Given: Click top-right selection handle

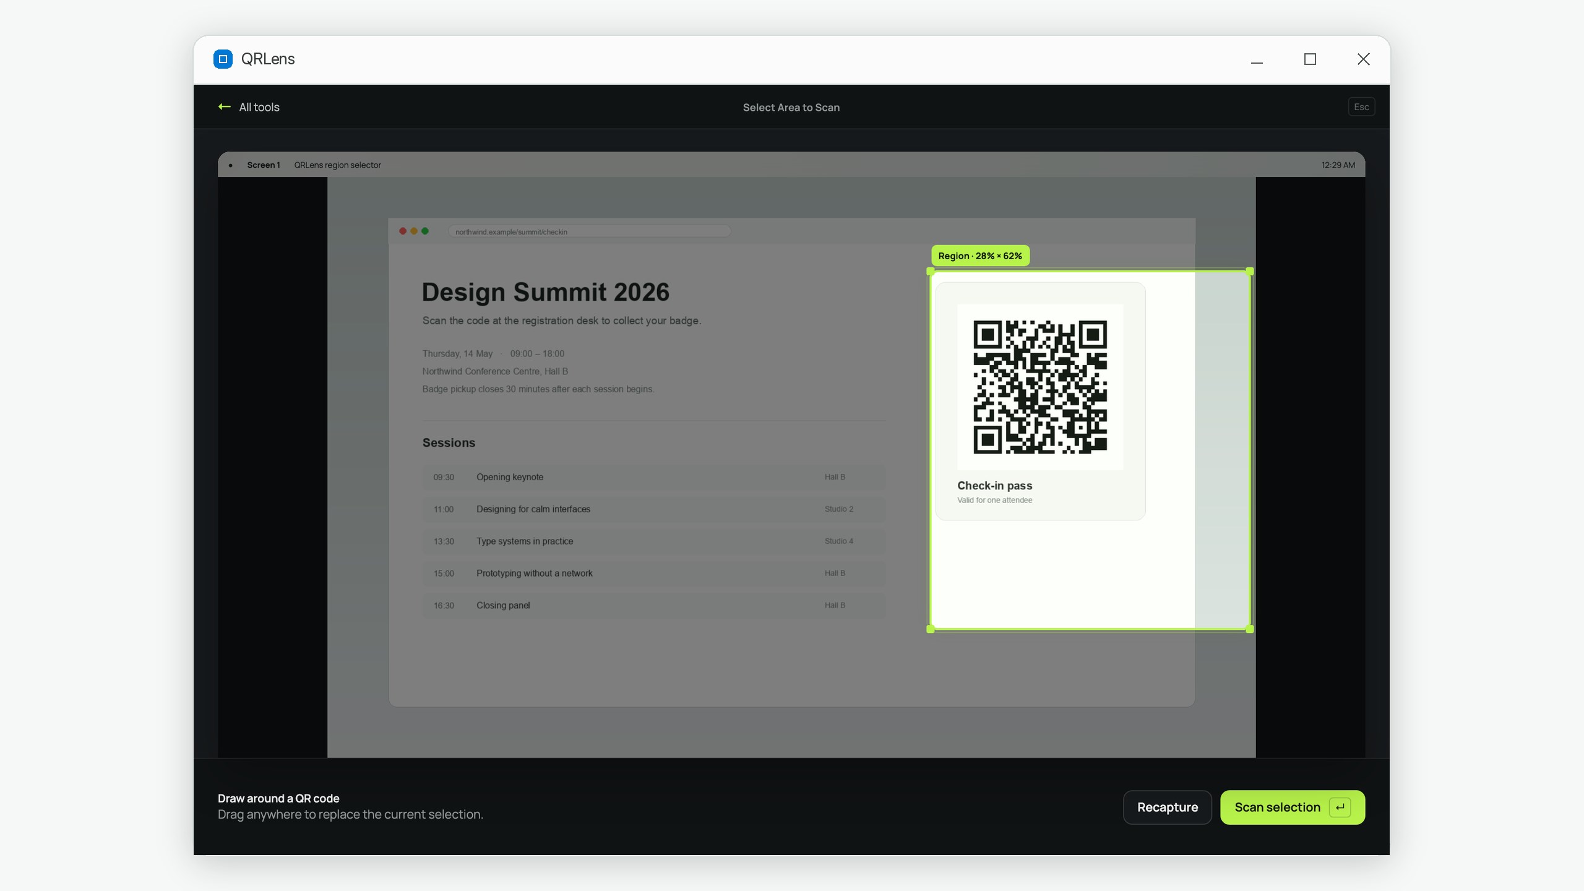Looking at the screenshot, I should tap(1250, 272).
